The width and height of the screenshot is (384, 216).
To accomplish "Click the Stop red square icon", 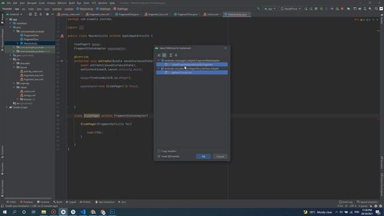I will [x=342, y=8].
